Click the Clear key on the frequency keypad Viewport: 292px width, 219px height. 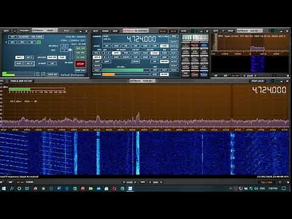point(195,74)
